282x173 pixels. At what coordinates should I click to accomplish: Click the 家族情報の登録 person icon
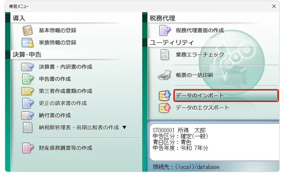point(27,43)
